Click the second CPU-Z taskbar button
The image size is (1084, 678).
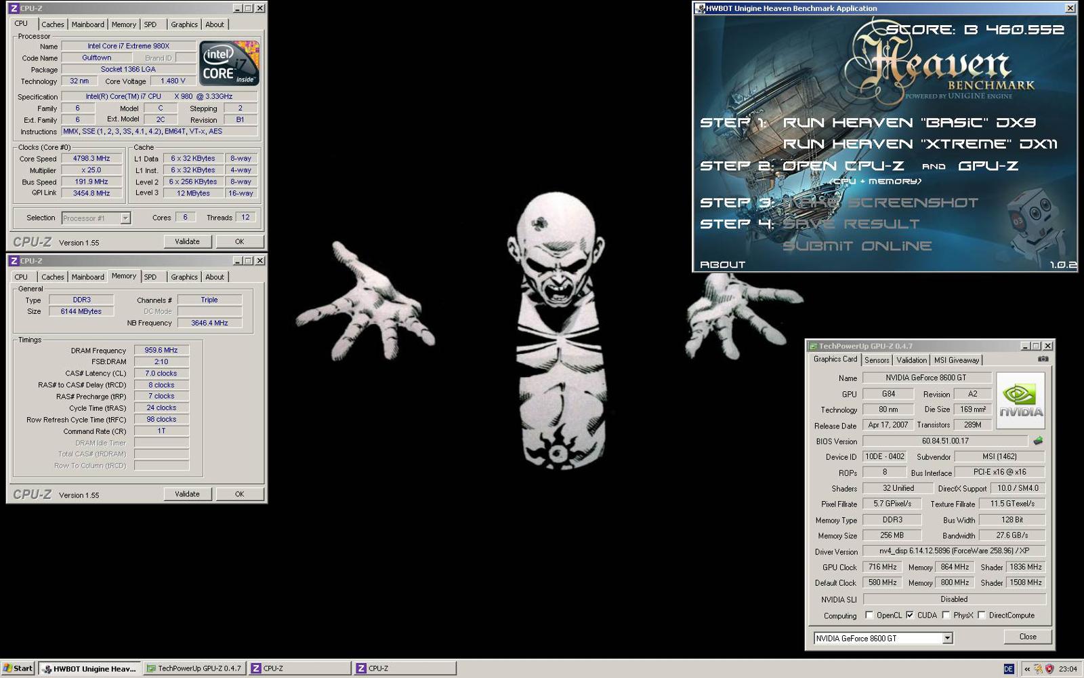404,669
